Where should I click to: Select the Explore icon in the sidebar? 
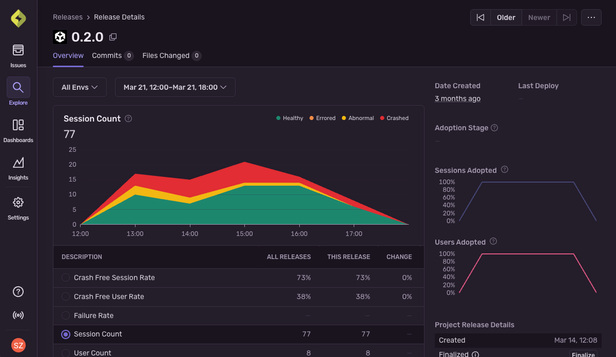click(x=18, y=91)
